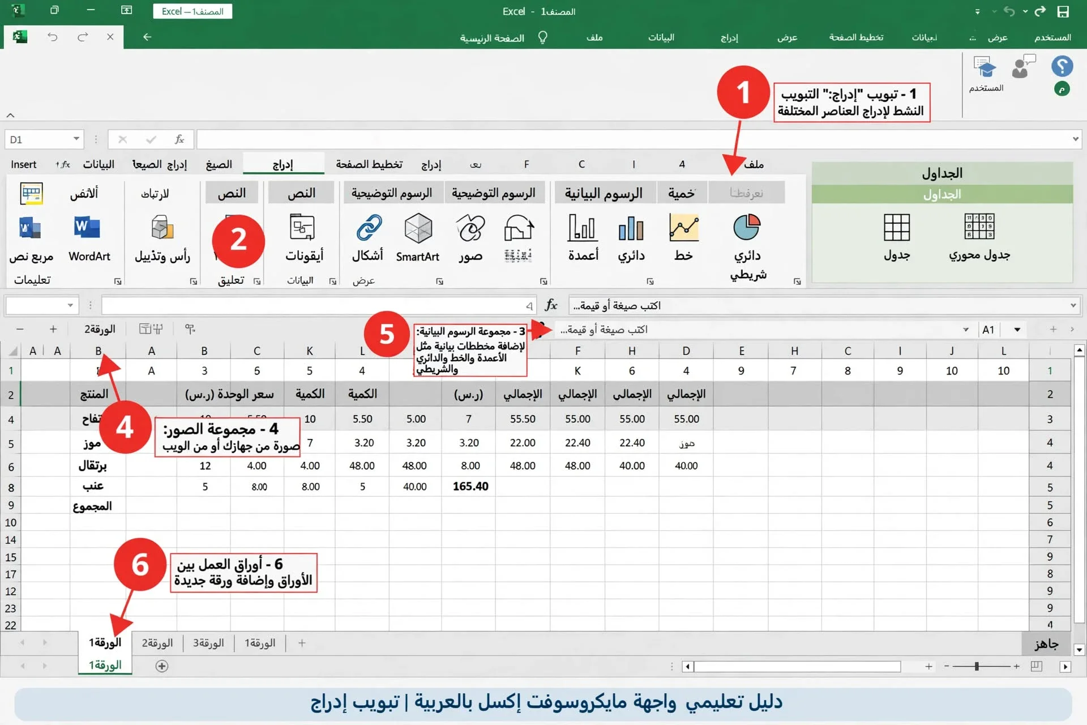1087x725 pixels.
Task: Click the zoom in plus button
Action: click(1017, 667)
